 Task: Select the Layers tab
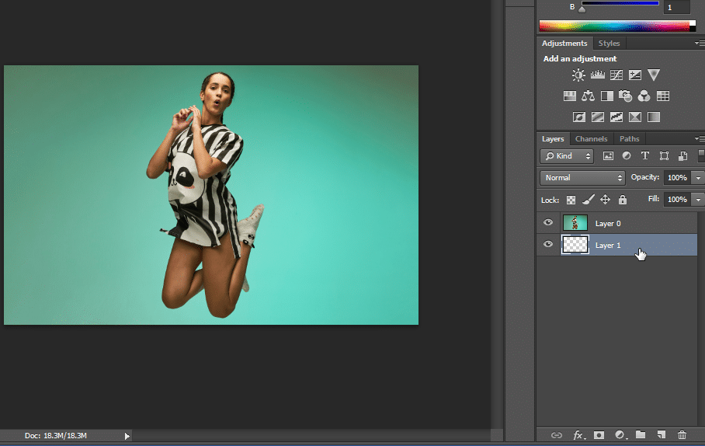[x=553, y=138]
